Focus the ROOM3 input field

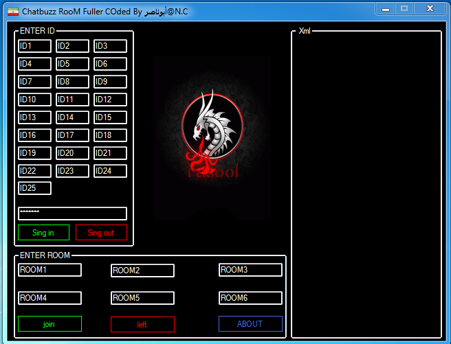pyautogui.click(x=250, y=270)
